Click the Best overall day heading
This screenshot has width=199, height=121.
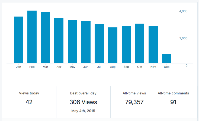point(83,93)
